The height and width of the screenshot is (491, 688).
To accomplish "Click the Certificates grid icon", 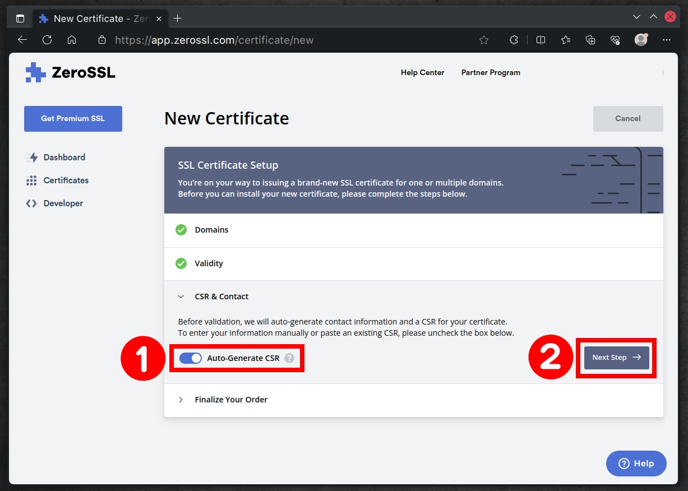I will [x=31, y=180].
